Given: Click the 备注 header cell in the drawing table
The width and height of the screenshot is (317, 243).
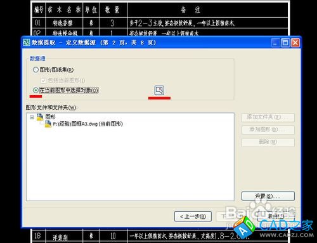Looking at the screenshot, I should pos(208,10).
